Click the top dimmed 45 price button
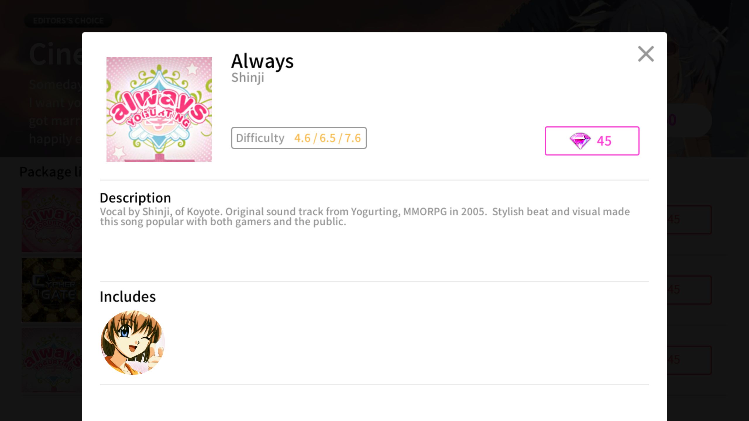The width and height of the screenshot is (749, 421). pyautogui.click(x=689, y=220)
